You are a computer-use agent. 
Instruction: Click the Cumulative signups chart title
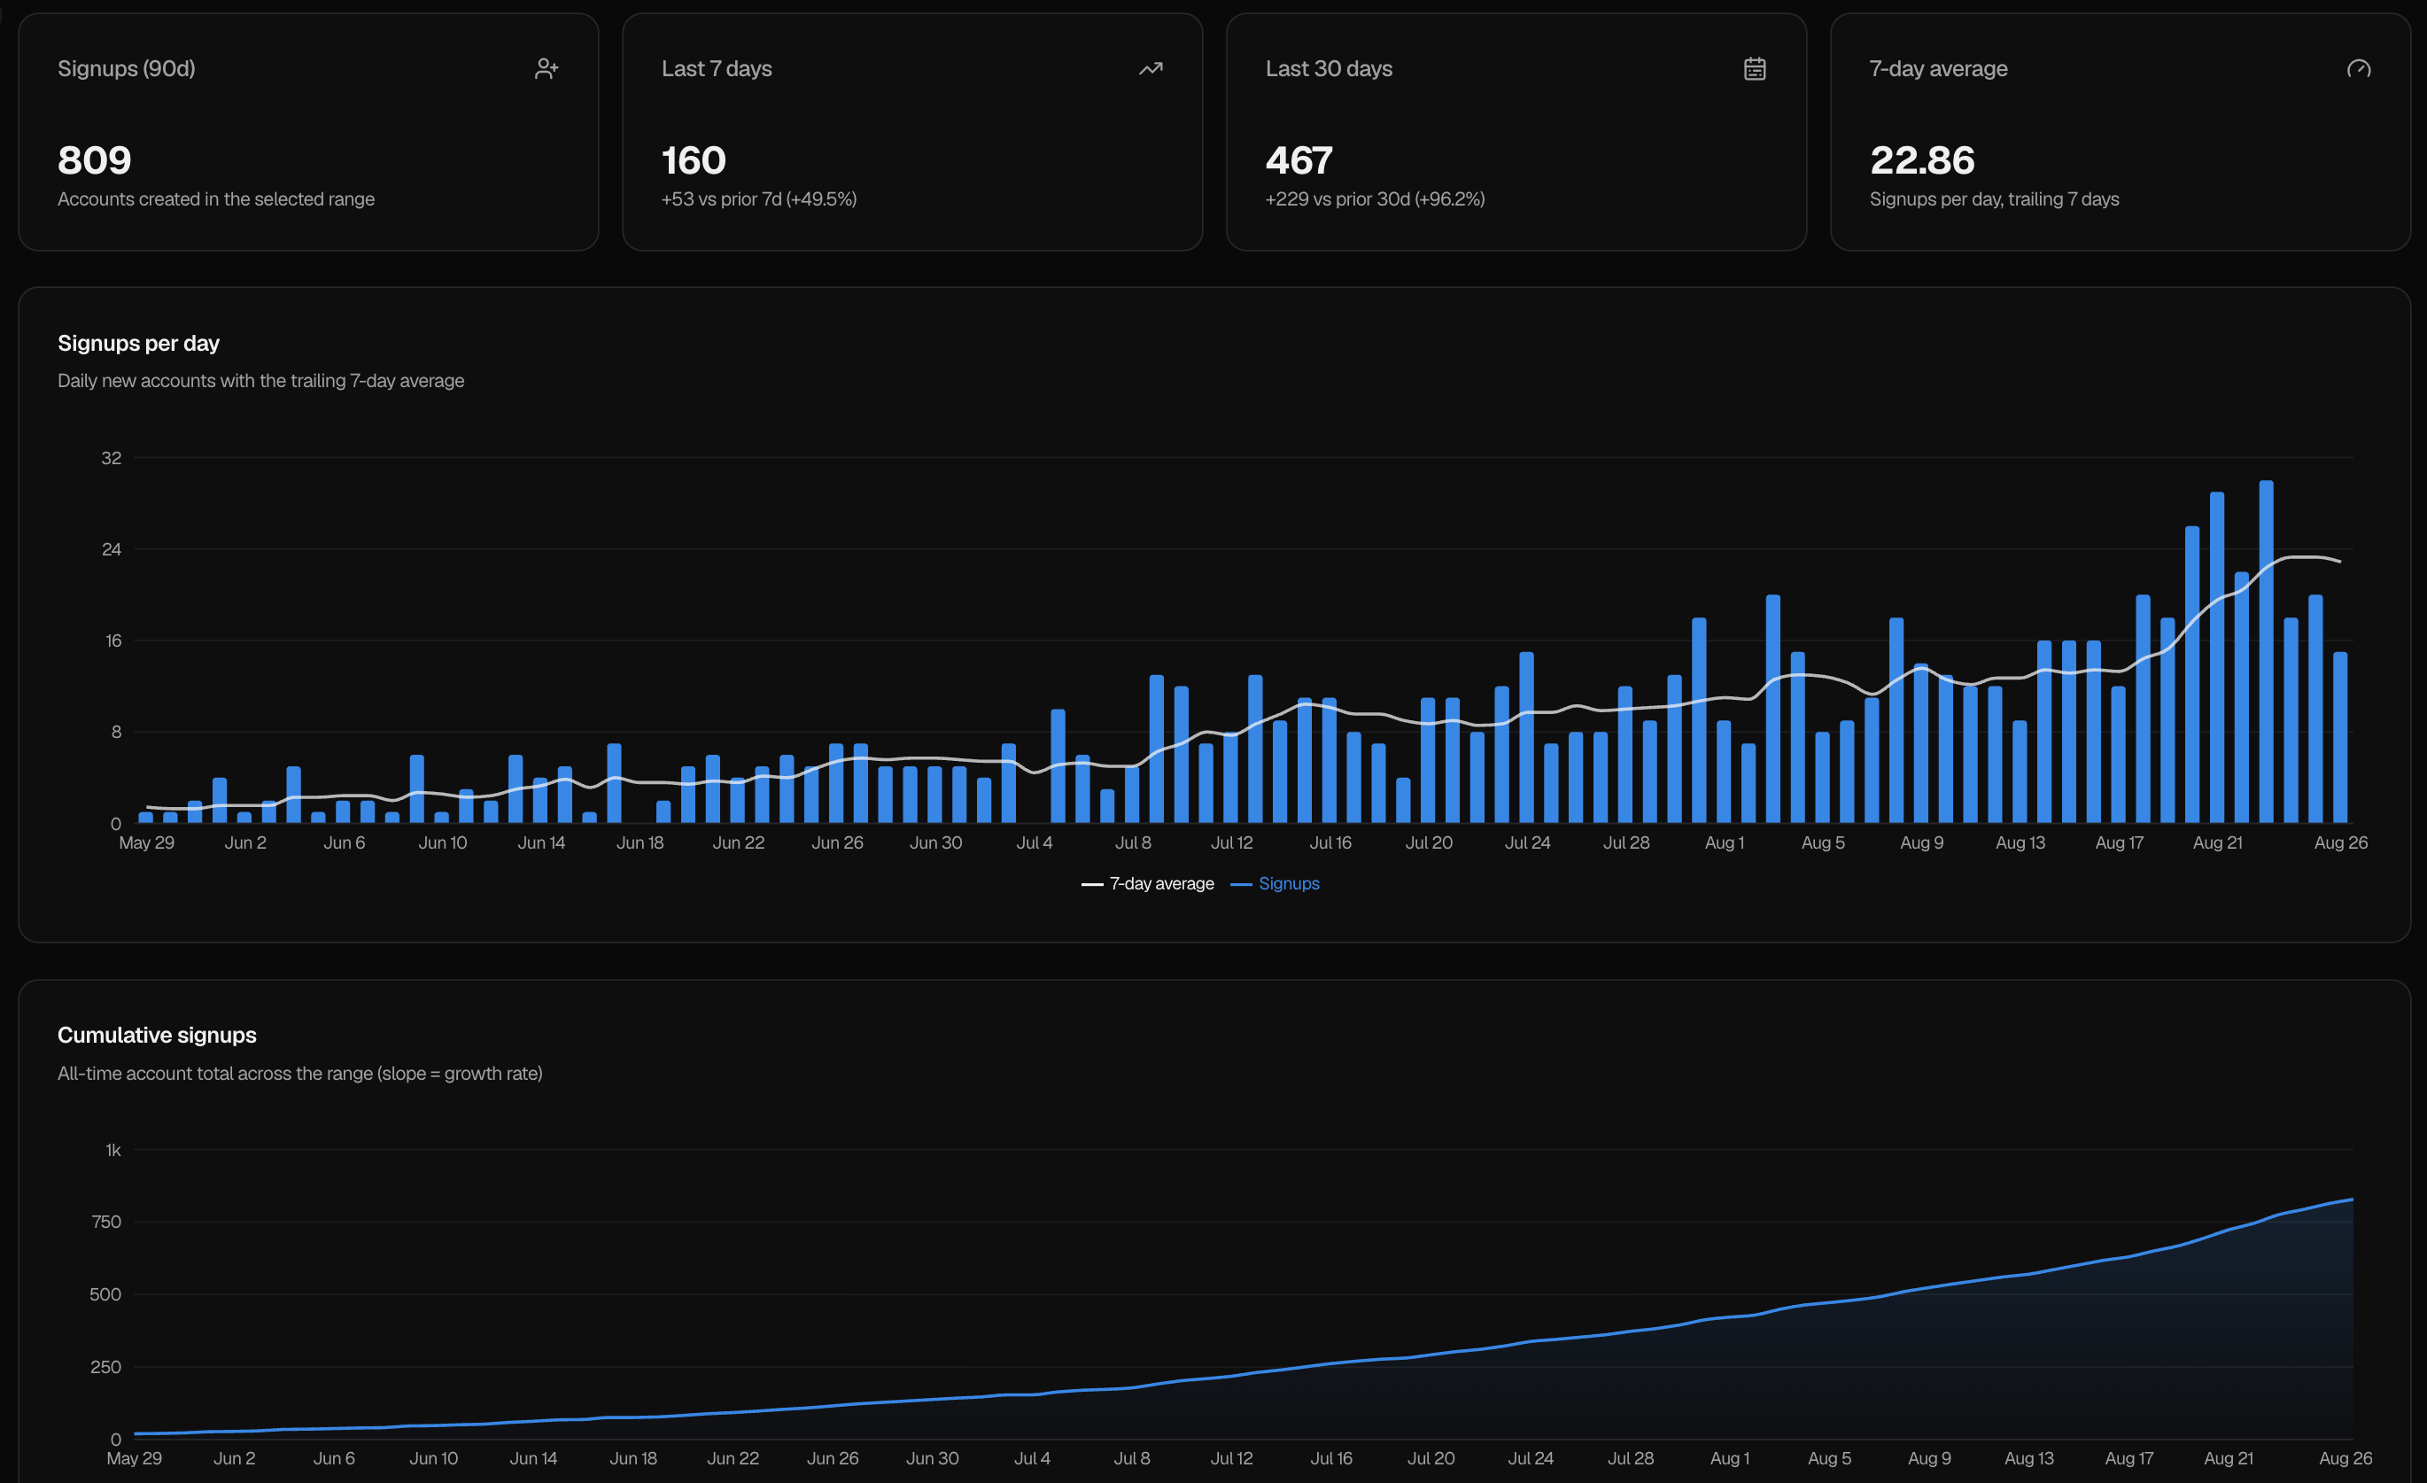tap(157, 1035)
